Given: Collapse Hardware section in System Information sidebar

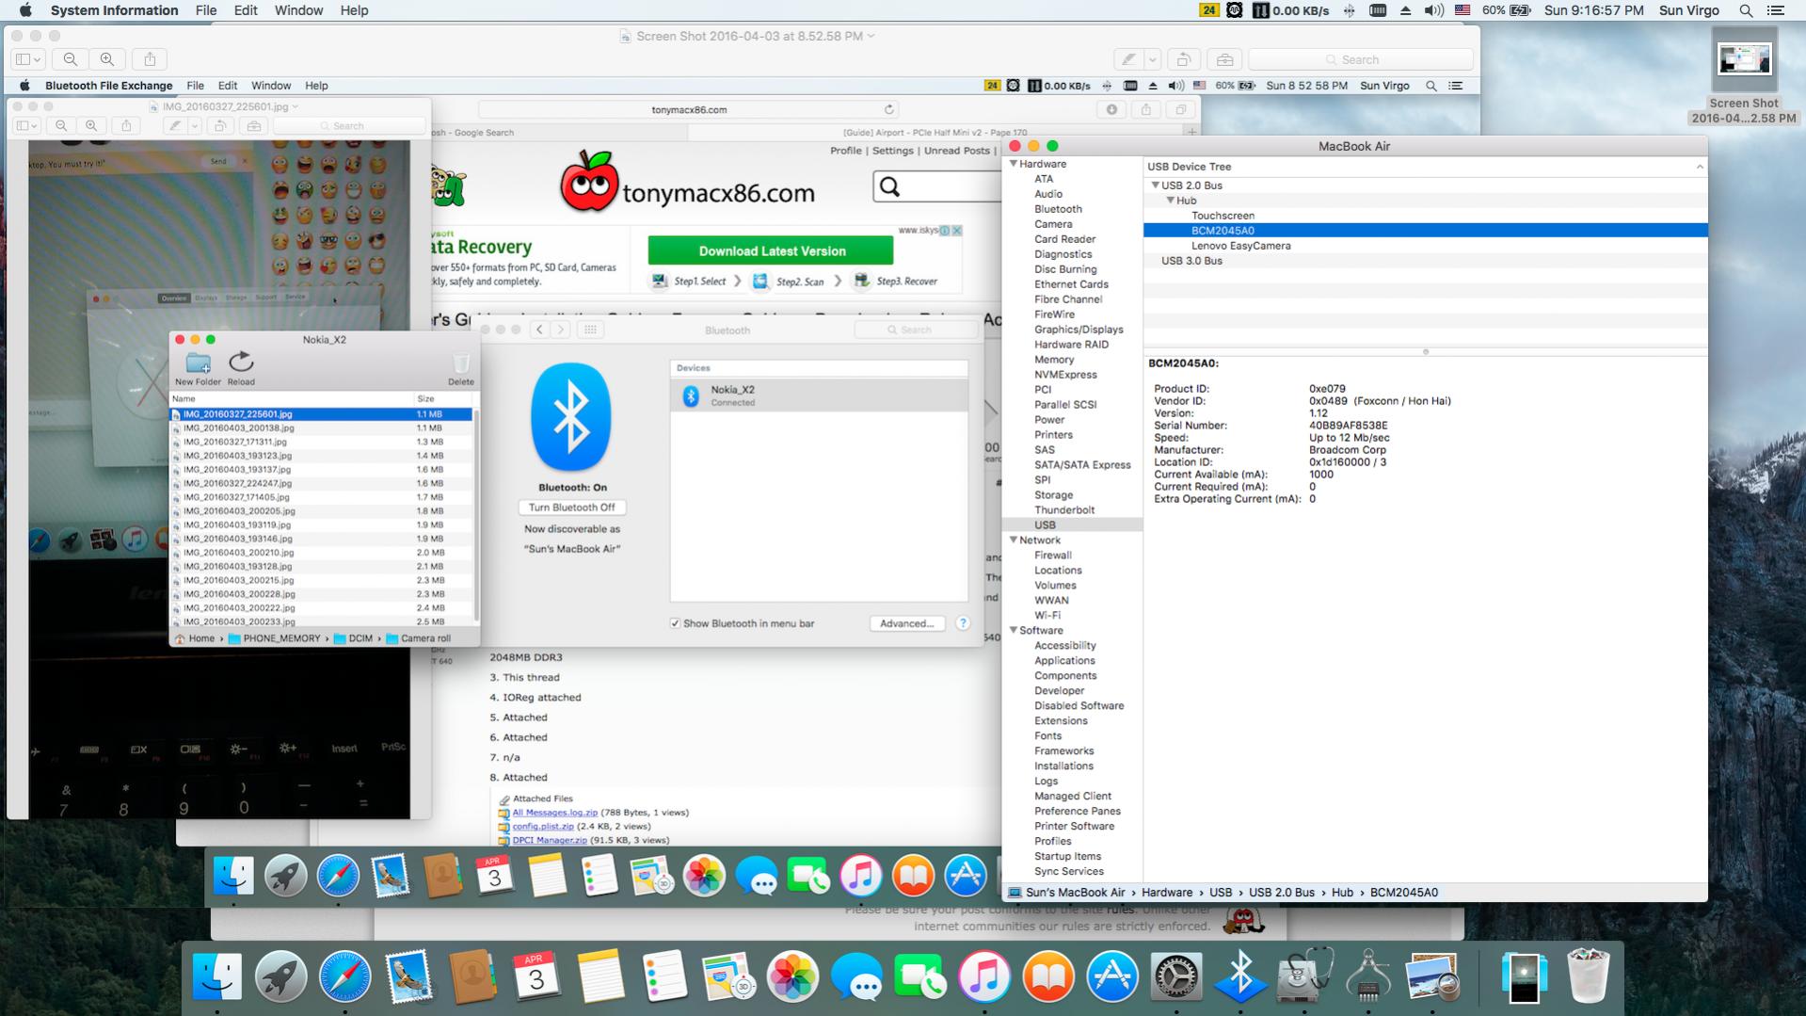Looking at the screenshot, I should click(1014, 164).
